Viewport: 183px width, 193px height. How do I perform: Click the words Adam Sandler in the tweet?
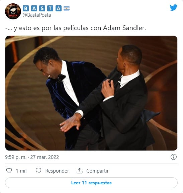pyautogui.click(x=124, y=28)
